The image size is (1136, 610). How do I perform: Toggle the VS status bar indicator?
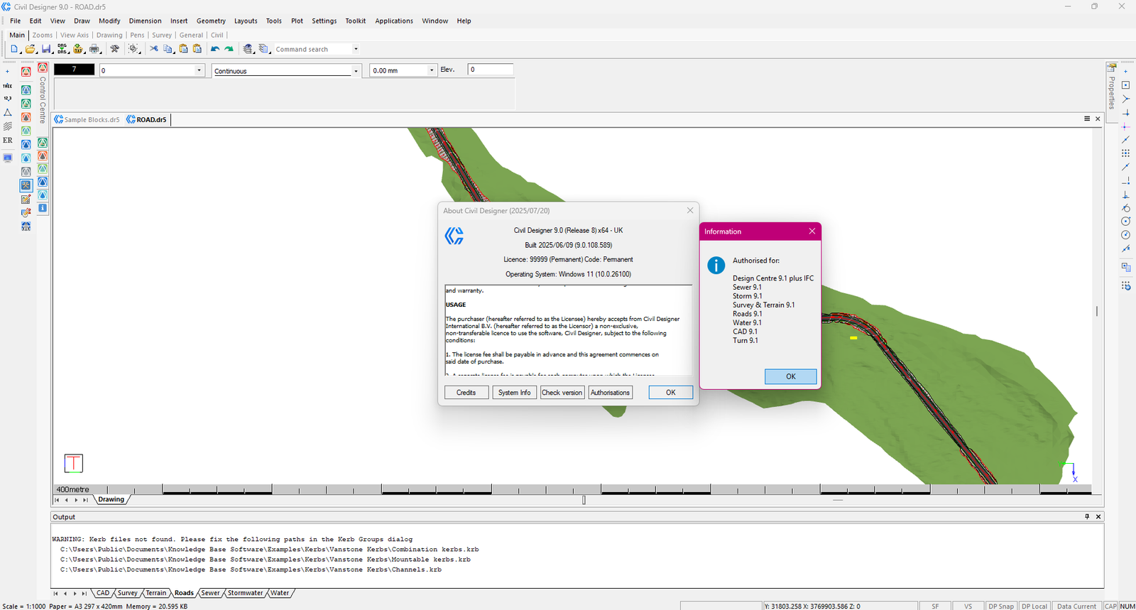[x=968, y=606]
